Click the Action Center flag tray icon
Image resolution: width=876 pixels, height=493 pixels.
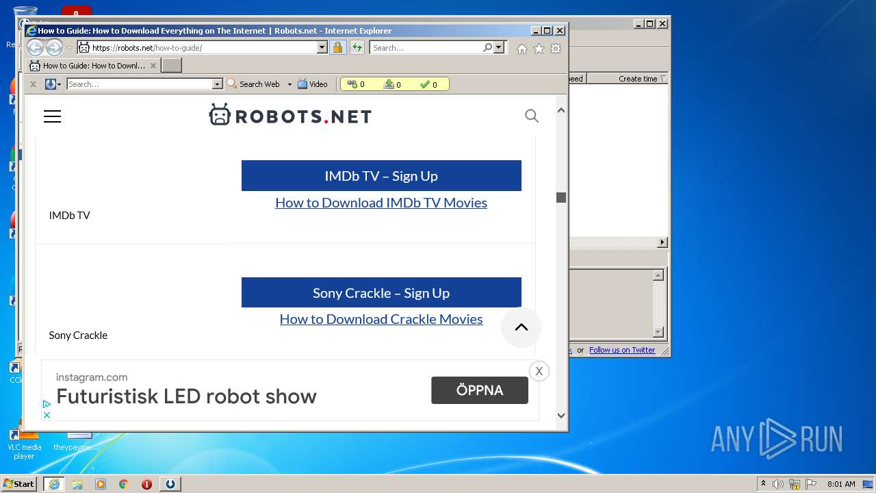[x=811, y=484]
